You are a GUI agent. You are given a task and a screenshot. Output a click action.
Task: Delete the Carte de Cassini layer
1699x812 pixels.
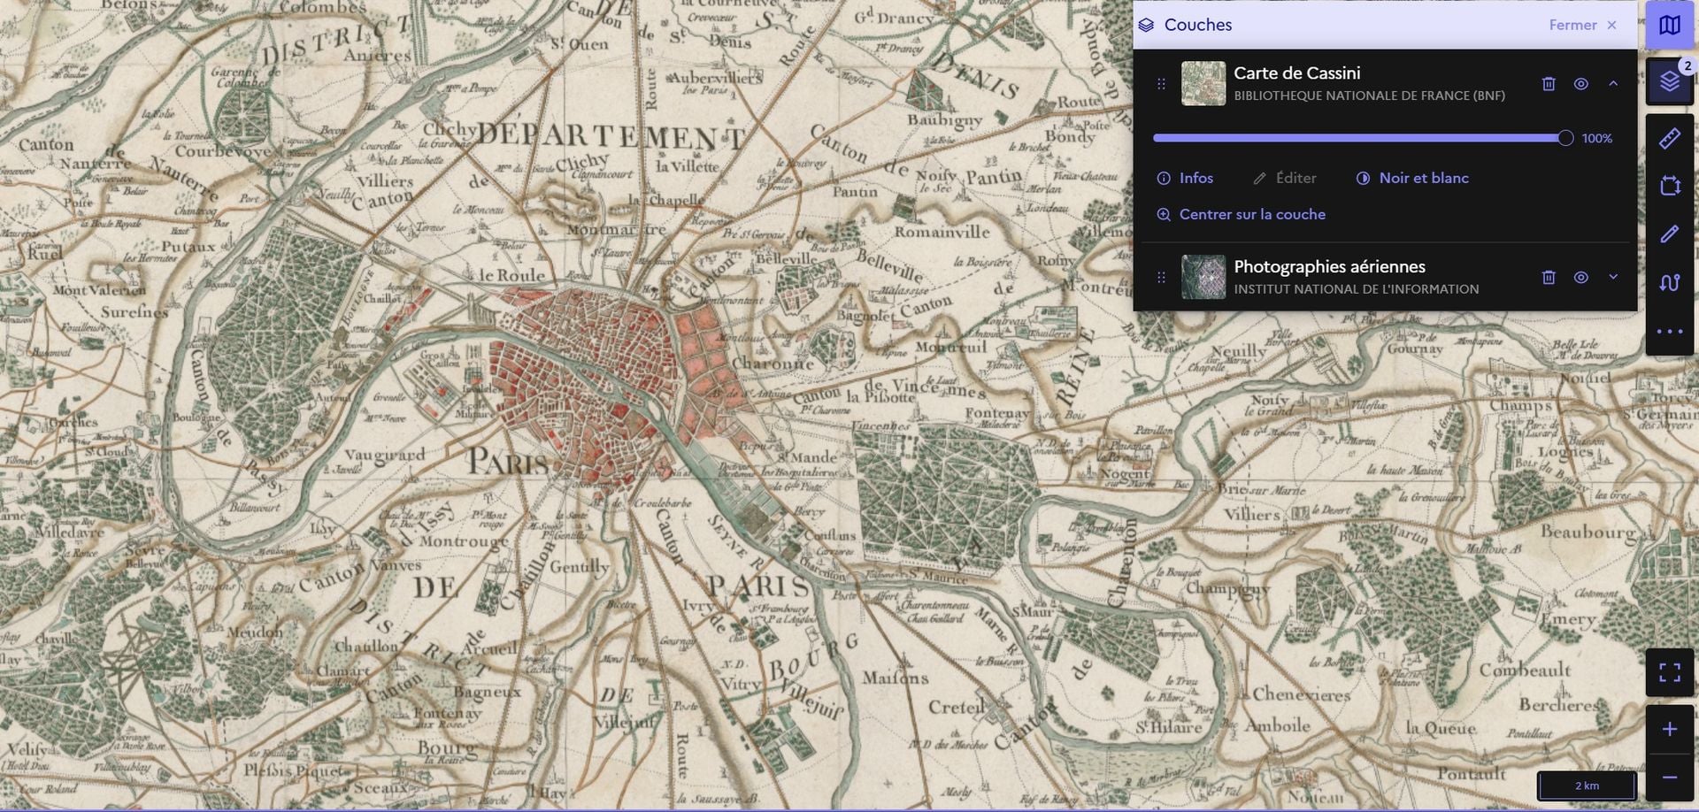point(1549,84)
